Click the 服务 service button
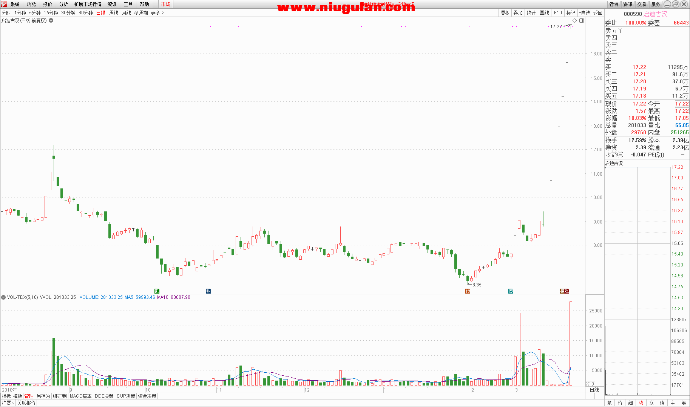The height and width of the screenshot is (407, 690). [x=656, y=4]
